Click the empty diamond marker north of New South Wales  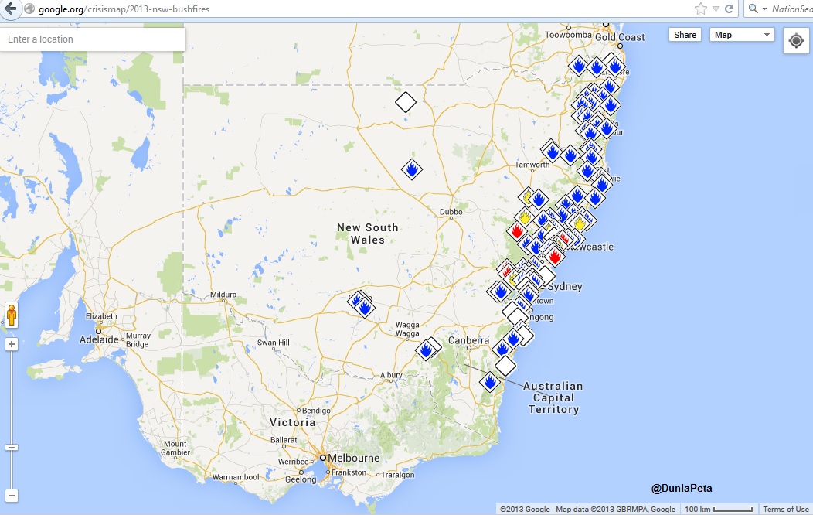tap(405, 102)
